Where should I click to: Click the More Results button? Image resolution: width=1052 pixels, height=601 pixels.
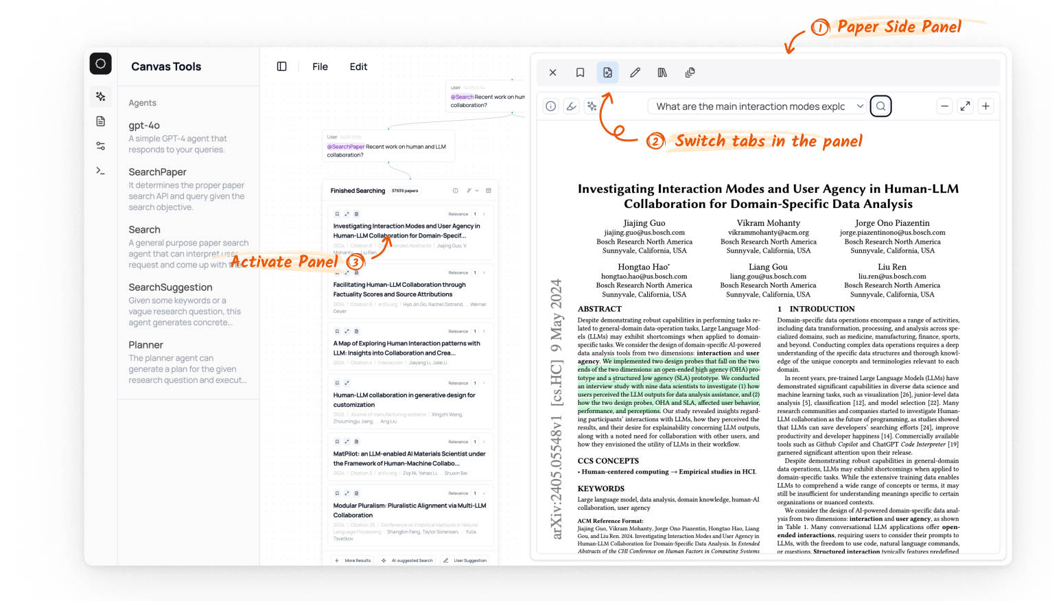[x=353, y=561]
